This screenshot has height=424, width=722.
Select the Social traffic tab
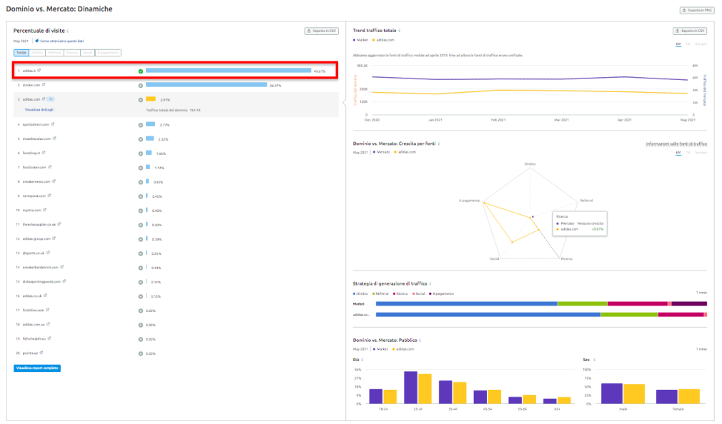pyautogui.click(x=87, y=52)
